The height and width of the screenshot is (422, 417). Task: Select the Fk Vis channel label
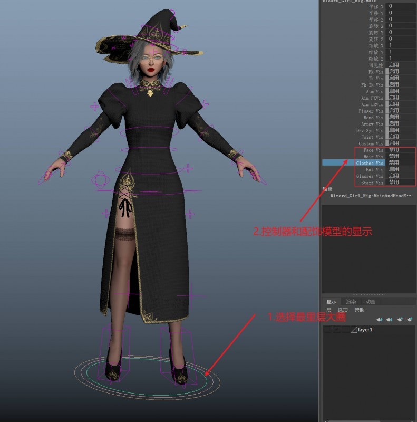coord(376,72)
